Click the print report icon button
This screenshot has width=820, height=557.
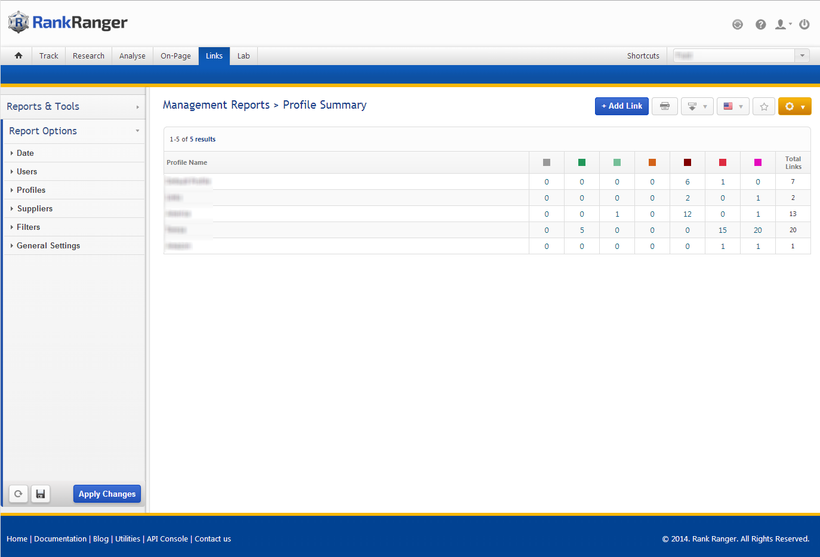(664, 106)
